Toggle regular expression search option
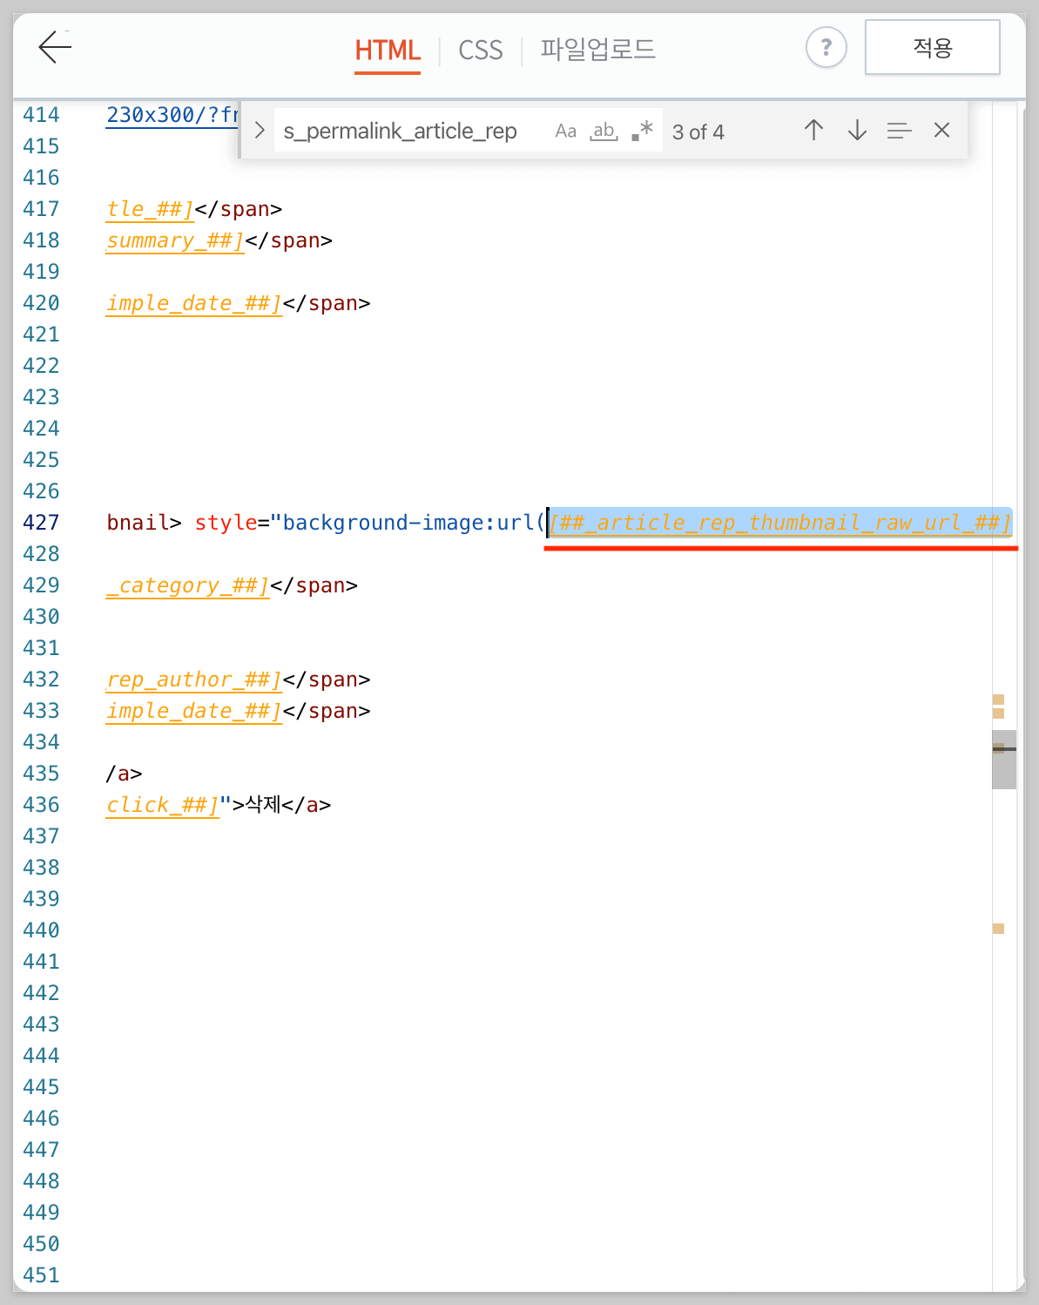The width and height of the screenshot is (1039, 1305). [x=642, y=132]
